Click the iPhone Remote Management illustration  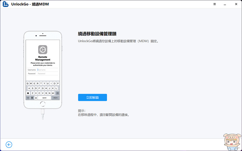pyautogui.click(x=43, y=75)
